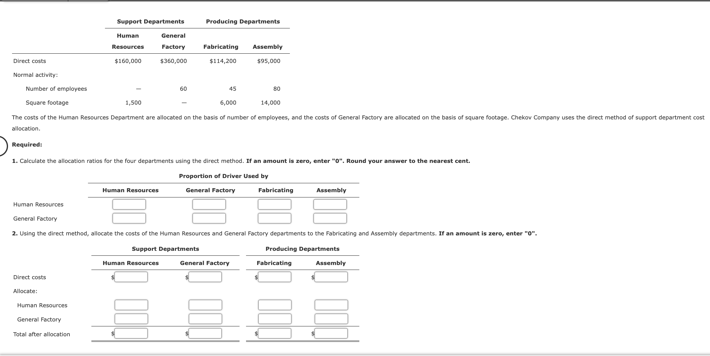
Task: Click Human Resources allocation box under Fabricating
Action: 274,305
